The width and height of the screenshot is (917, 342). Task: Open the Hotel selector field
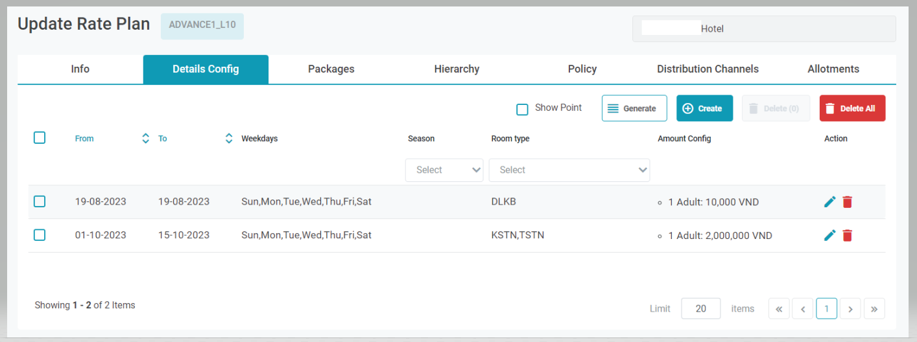tap(763, 29)
